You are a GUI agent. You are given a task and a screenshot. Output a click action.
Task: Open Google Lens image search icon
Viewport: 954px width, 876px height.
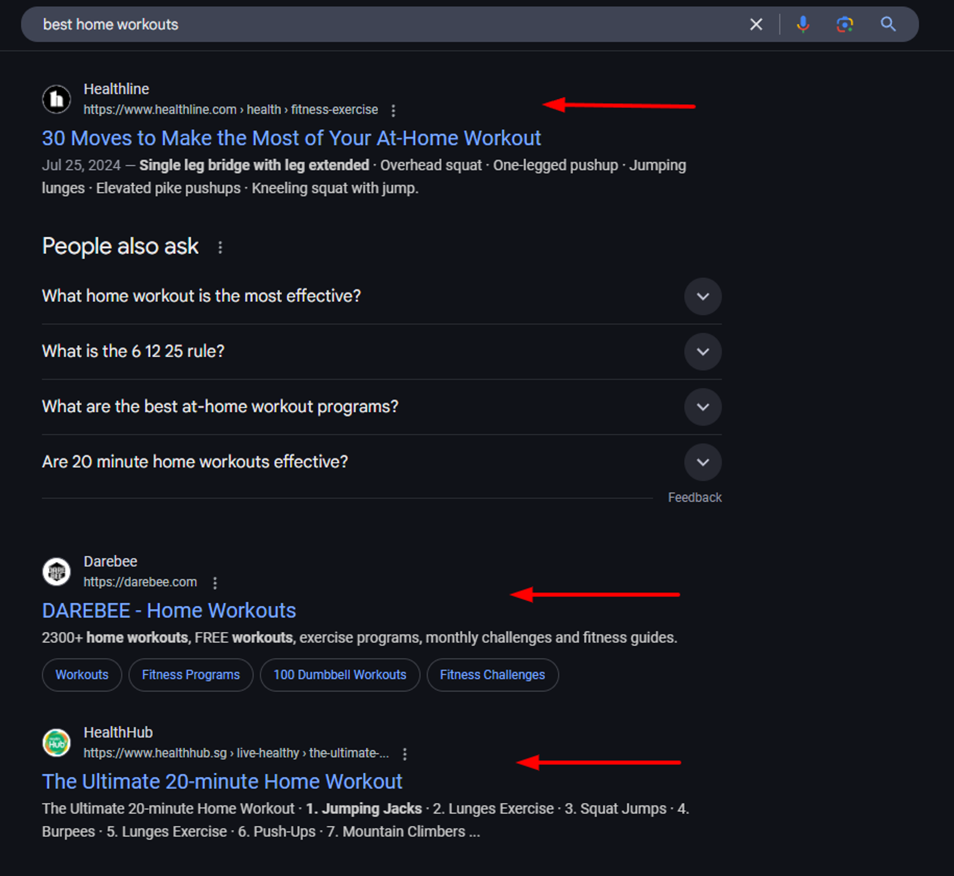coord(845,24)
